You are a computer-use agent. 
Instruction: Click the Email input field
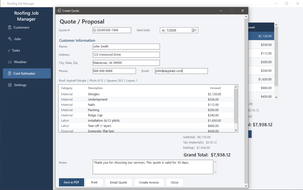(x=181, y=71)
